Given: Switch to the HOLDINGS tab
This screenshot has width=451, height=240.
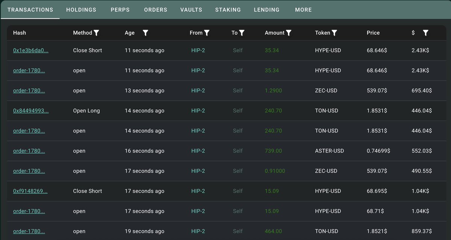Looking at the screenshot, I should pos(81,10).
